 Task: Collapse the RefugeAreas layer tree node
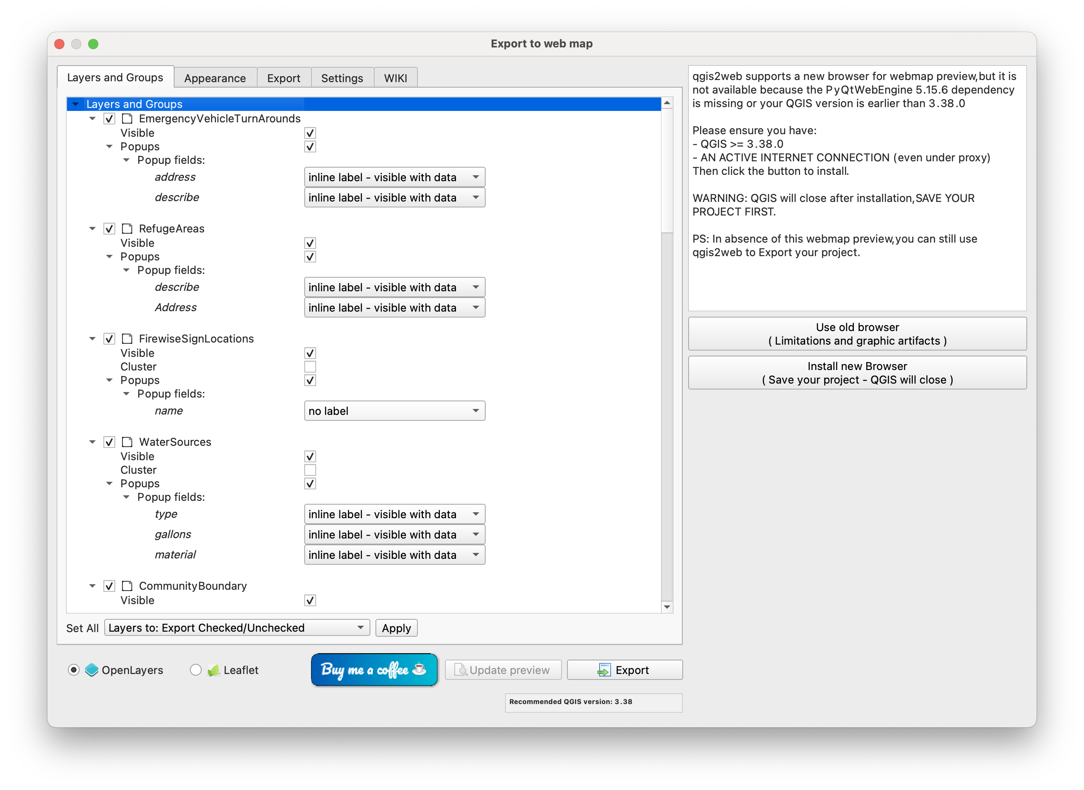[92, 229]
